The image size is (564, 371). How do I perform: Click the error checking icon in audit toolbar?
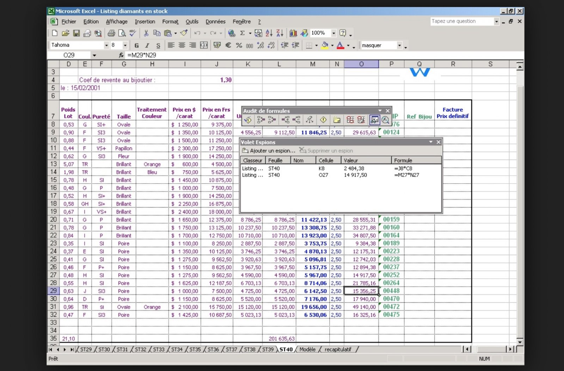pos(248,120)
